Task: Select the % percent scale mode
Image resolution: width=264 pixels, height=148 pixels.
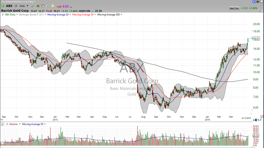Action: click(258, 120)
